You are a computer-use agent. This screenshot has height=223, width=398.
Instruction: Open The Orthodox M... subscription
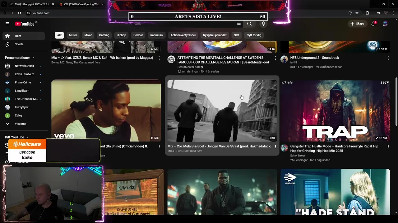(24, 99)
